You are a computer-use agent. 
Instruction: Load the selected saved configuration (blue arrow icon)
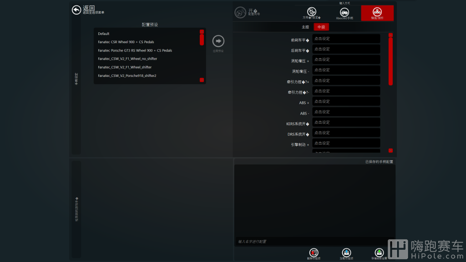346,252
